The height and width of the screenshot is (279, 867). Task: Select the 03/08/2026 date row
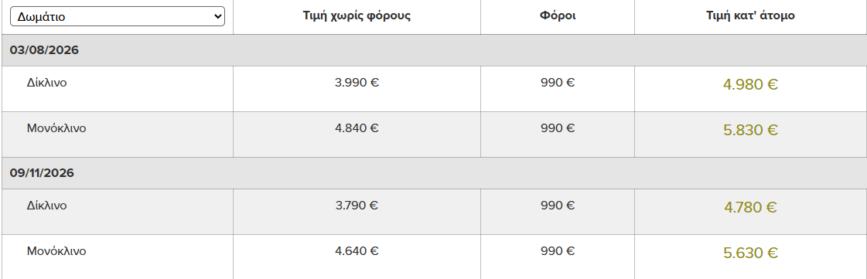(x=433, y=50)
